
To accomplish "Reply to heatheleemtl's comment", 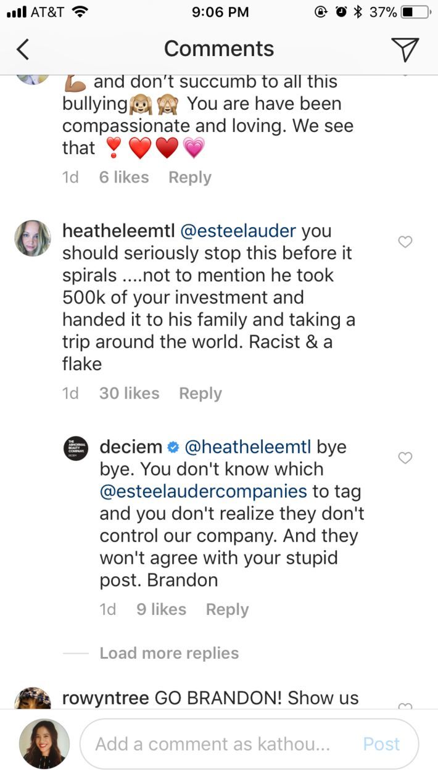I will coord(200,394).
